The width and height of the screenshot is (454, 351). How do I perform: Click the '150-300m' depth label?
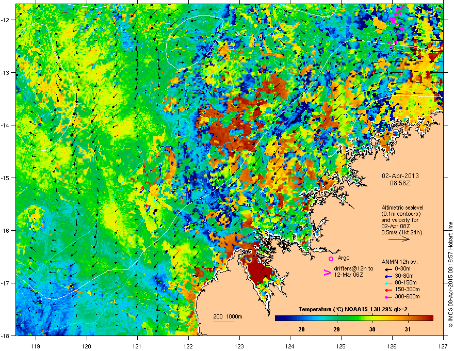407,289
